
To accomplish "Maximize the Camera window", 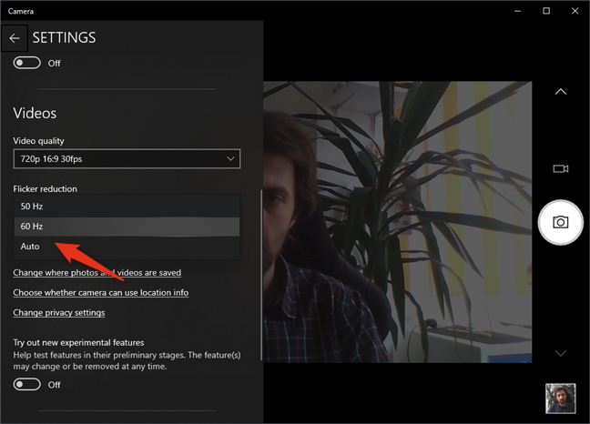I will 546,11.
